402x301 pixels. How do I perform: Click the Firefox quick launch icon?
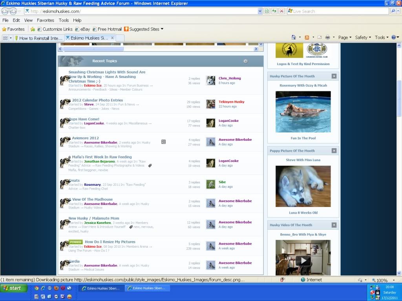pyautogui.click(x=56, y=288)
